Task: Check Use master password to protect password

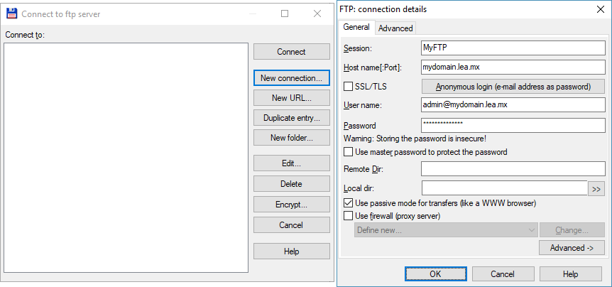Action: click(348, 152)
